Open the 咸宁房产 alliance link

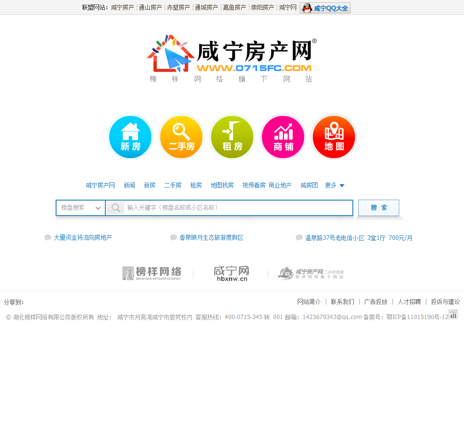(122, 7)
